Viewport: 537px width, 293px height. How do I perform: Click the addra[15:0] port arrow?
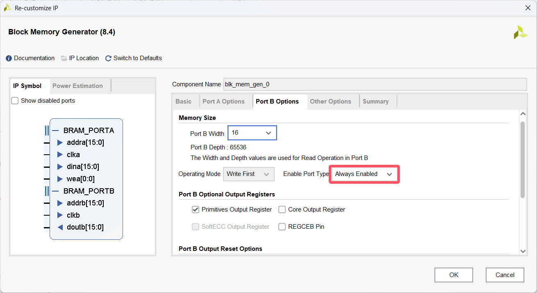click(60, 142)
